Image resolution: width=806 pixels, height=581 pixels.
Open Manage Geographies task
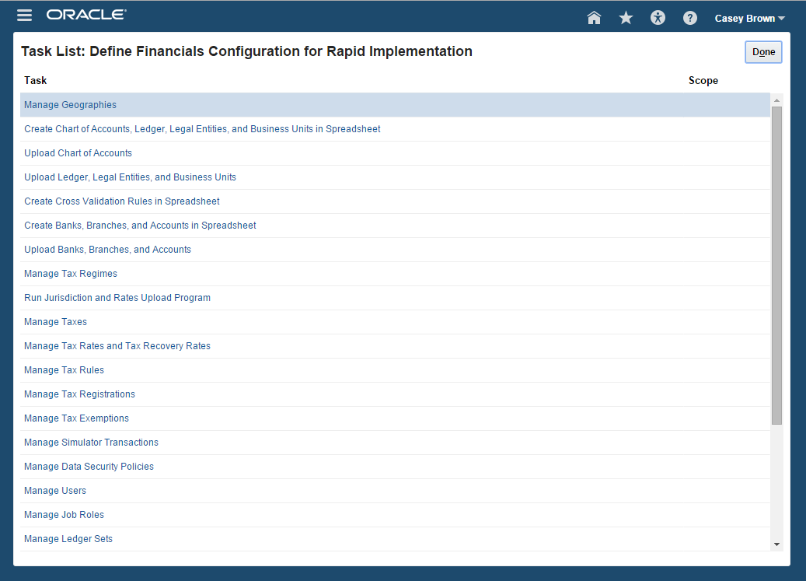(70, 105)
